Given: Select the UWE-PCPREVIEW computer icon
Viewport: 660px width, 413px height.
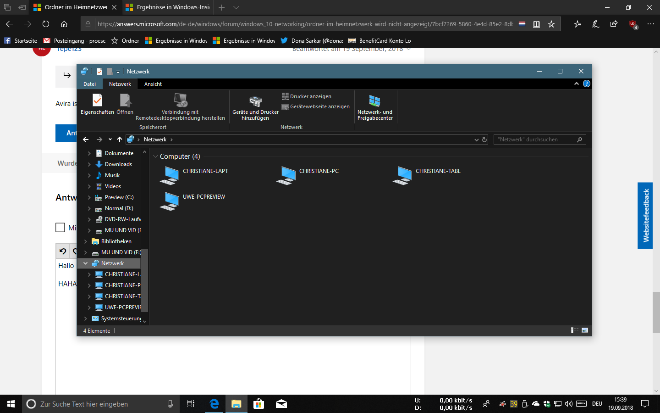Looking at the screenshot, I should pos(193,201).
